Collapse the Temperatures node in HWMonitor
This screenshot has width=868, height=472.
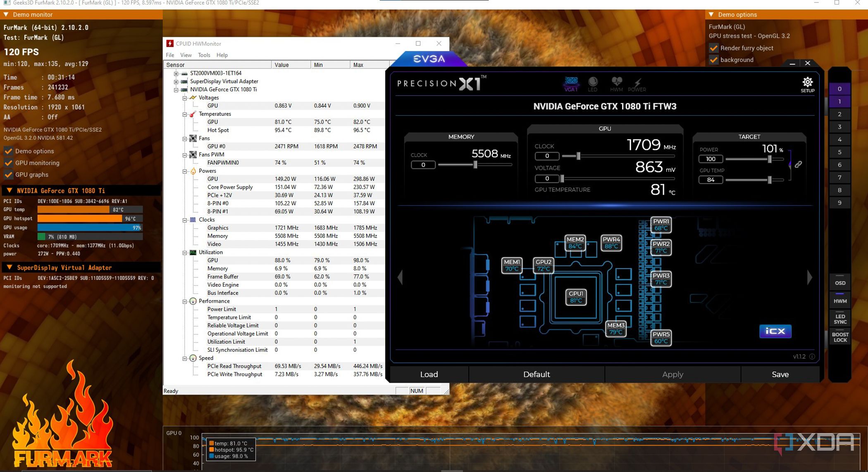[184, 114]
